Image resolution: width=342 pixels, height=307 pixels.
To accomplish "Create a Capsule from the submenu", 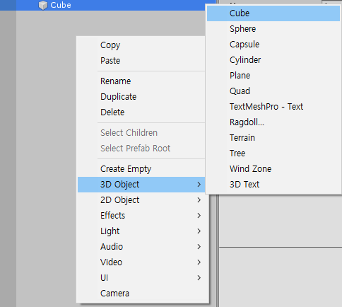I will point(273,45).
